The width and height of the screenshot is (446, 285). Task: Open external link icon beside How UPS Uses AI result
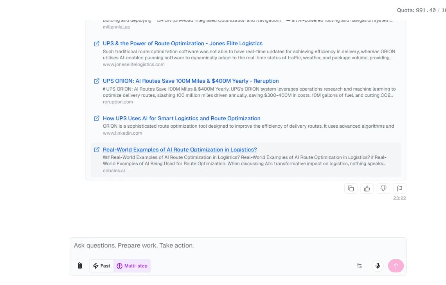97,118
